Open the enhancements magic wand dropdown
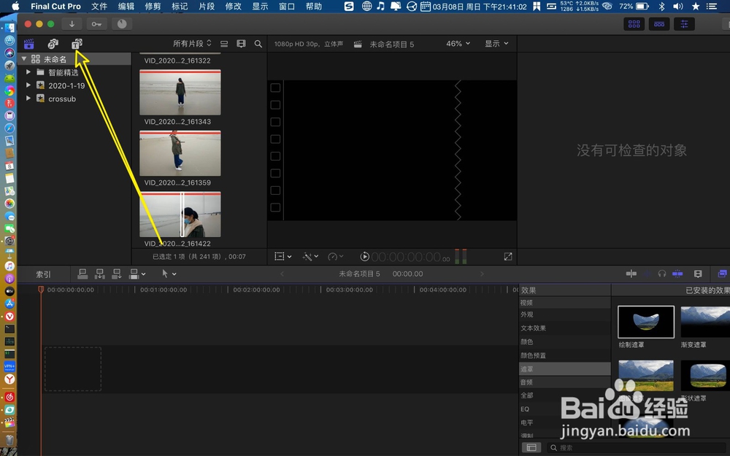 tap(310, 256)
